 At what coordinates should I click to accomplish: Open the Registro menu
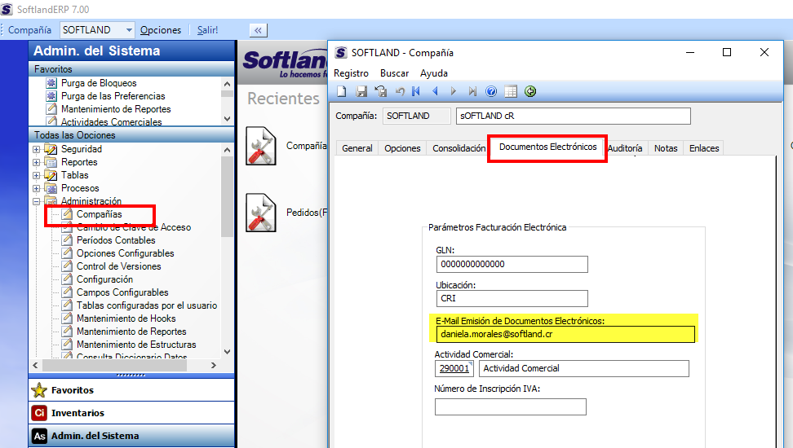[x=351, y=73]
